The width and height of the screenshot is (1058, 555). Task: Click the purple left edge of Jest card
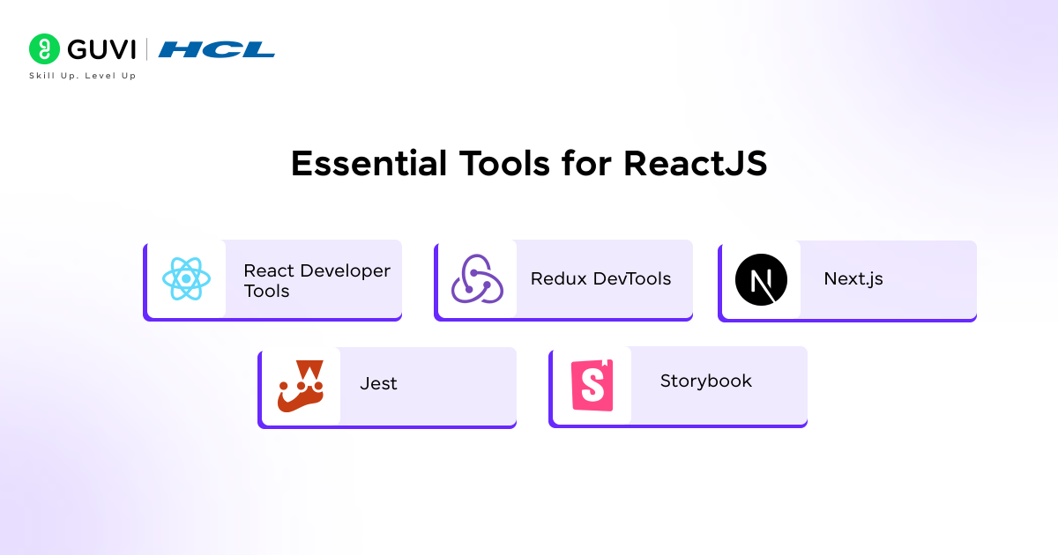259,386
